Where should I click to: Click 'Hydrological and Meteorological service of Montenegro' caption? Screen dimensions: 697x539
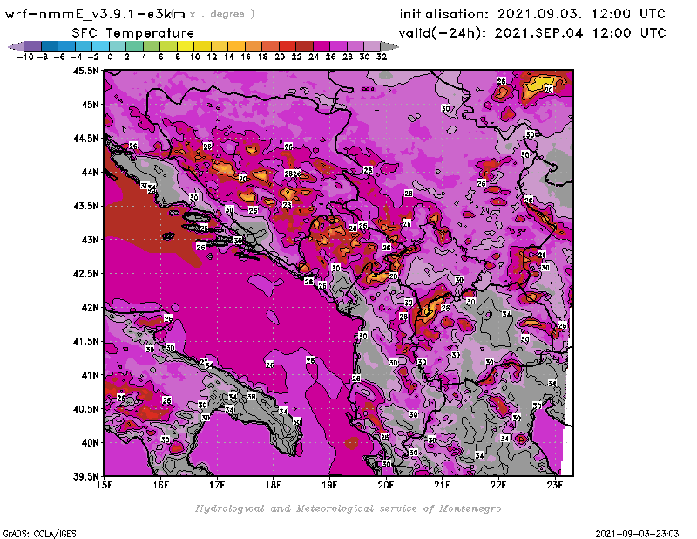pos(348,508)
